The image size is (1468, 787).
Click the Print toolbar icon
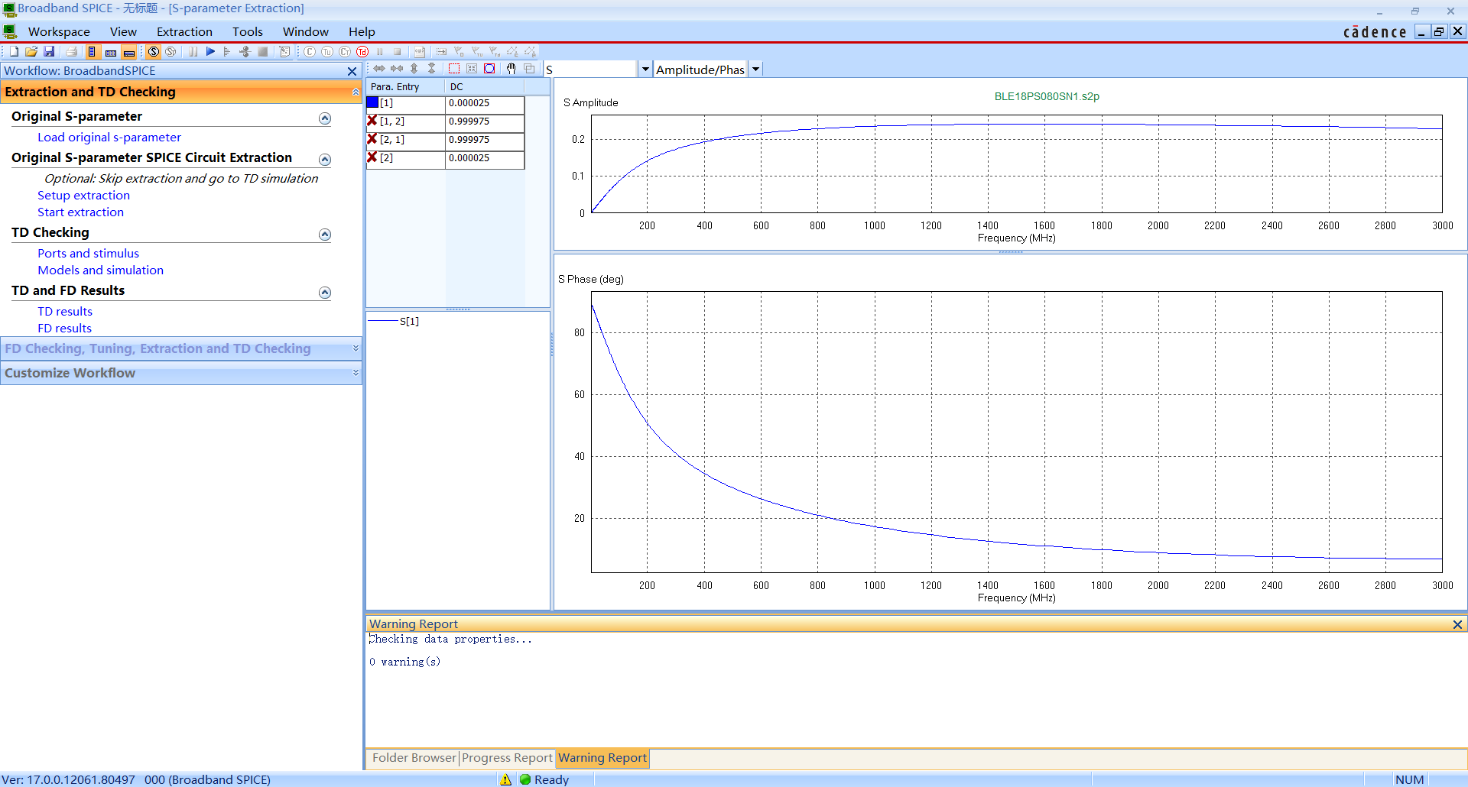(x=72, y=52)
